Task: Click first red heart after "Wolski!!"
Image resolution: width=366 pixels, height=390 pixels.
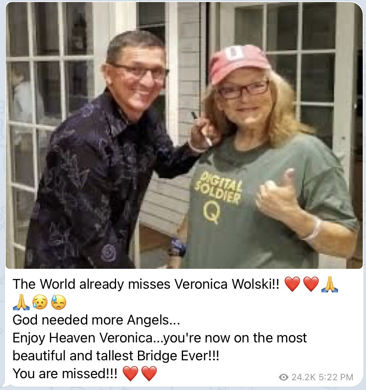Action: tap(292, 284)
